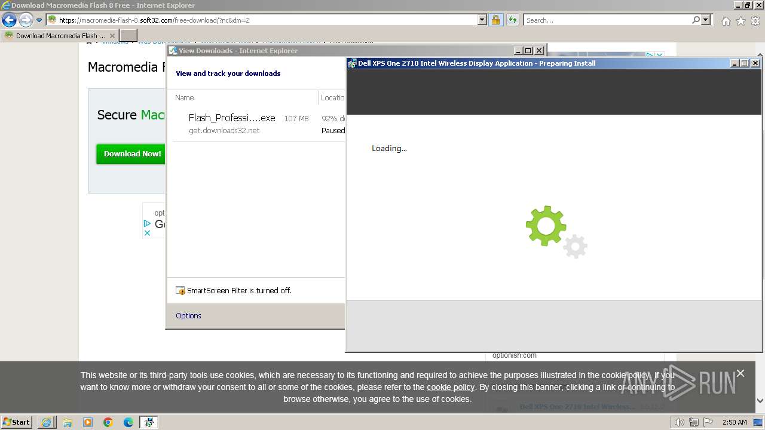Click the green Download Now! button
The image size is (765, 430).
132,153
